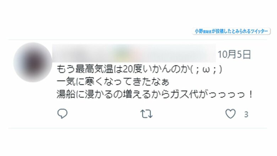Retweet this post using the arrows icon

click(x=146, y=114)
